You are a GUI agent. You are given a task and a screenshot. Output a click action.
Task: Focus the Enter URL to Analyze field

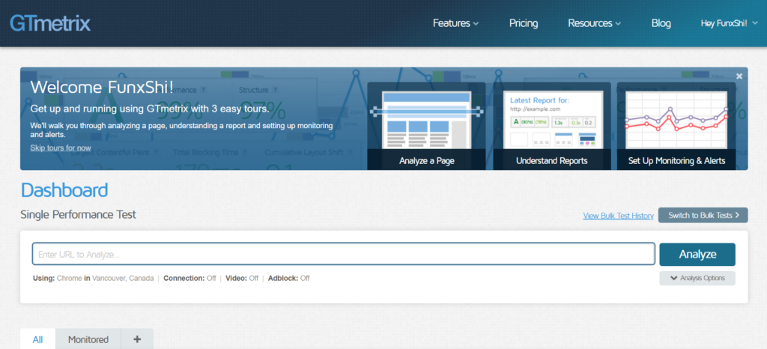pos(343,255)
